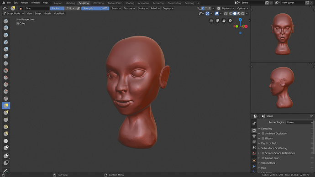Select the Snake Hook brush

(6, 113)
